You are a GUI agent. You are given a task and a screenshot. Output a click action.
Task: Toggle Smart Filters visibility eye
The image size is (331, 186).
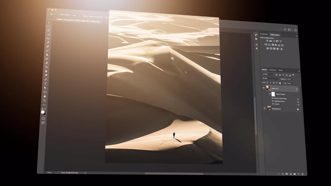pyautogui.click(x=270, y=94)
